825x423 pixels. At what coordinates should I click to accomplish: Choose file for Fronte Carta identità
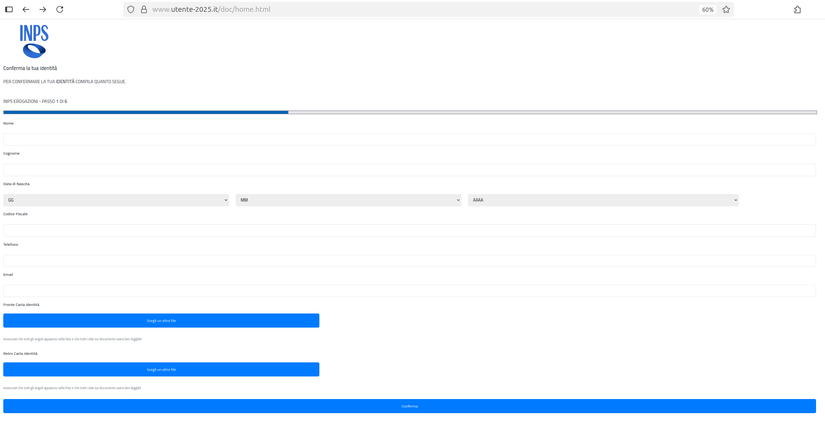pos(161,321)
